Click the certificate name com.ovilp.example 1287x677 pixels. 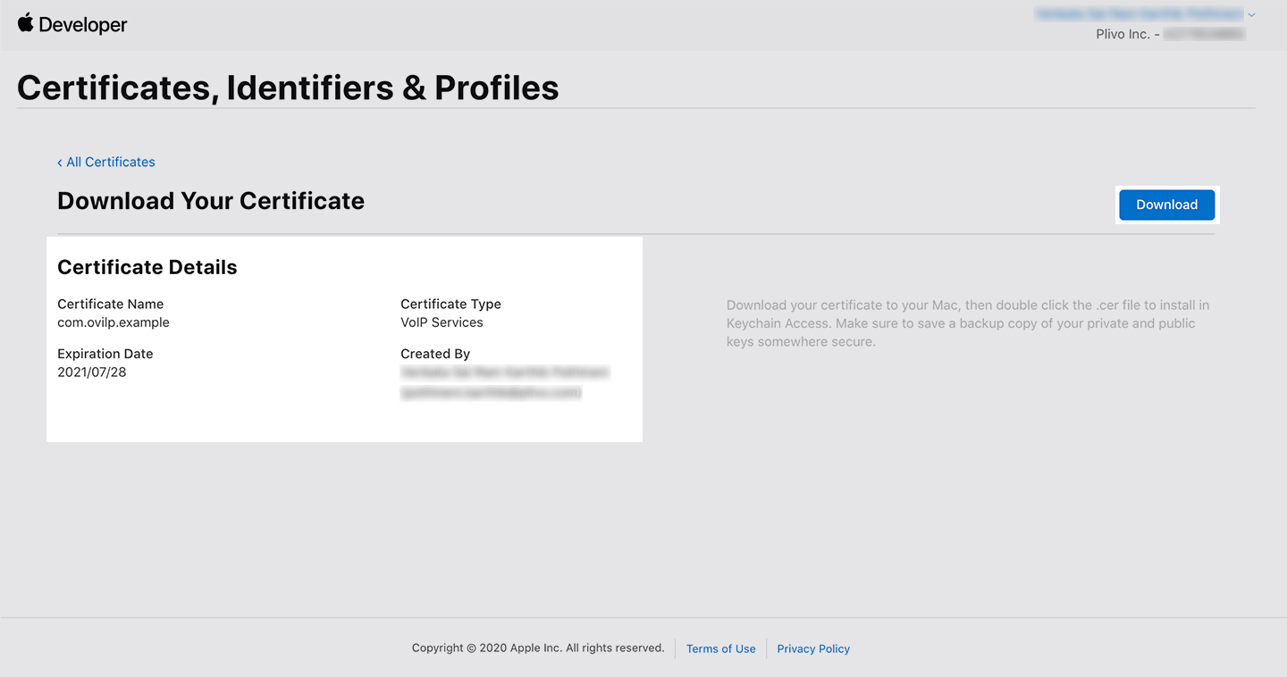tap(114, 322)
